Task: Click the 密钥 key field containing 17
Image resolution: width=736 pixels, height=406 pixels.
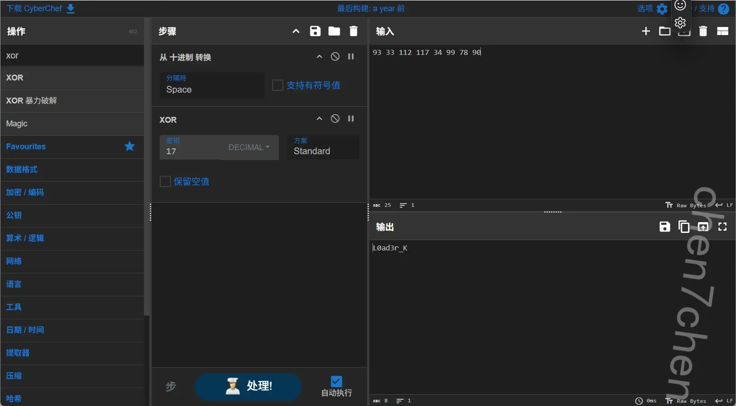Action: [x=190, y=147]
